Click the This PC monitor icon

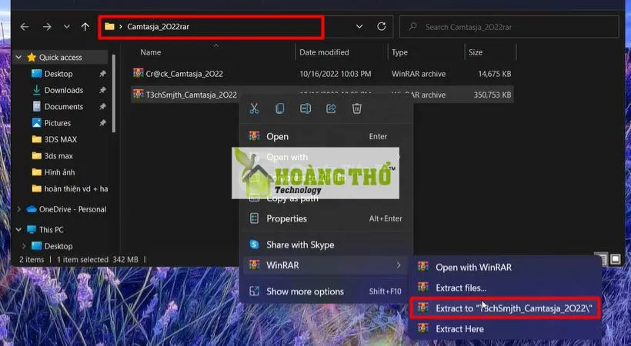(32, 229)
